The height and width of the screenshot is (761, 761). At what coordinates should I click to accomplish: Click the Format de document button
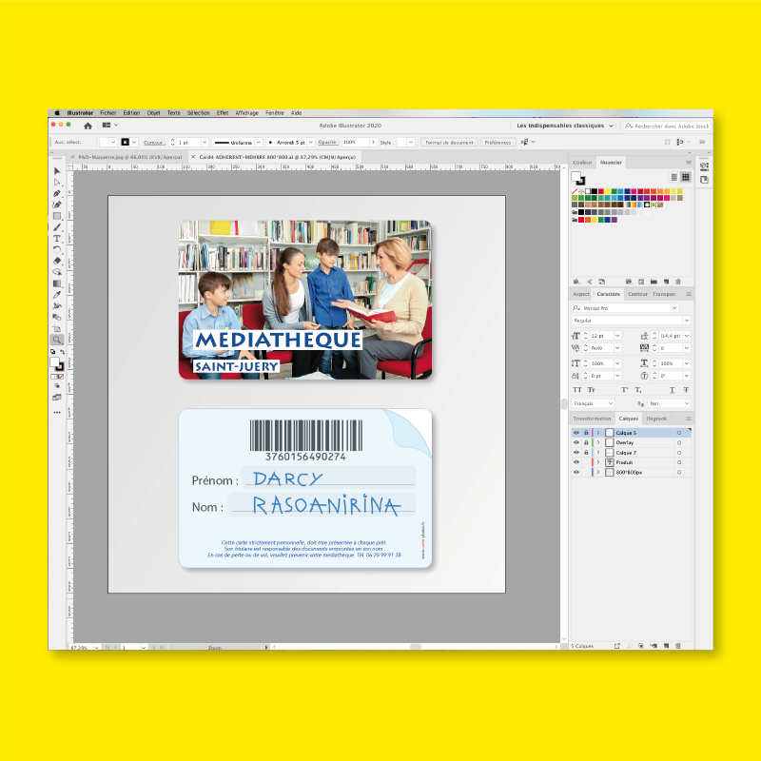click(x=449, y=142)
